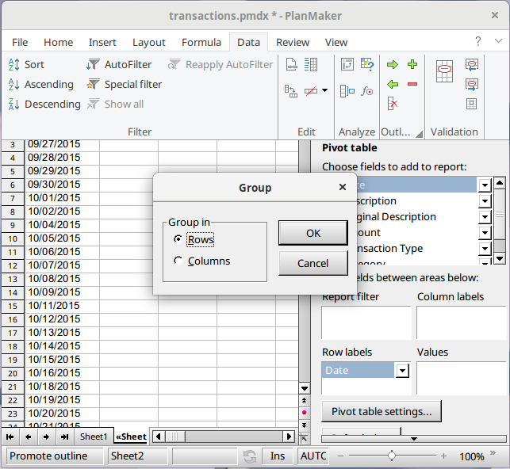The image size is (510, 469).
Task: Click the large data validation icon
Action: (x=445, y=71)
